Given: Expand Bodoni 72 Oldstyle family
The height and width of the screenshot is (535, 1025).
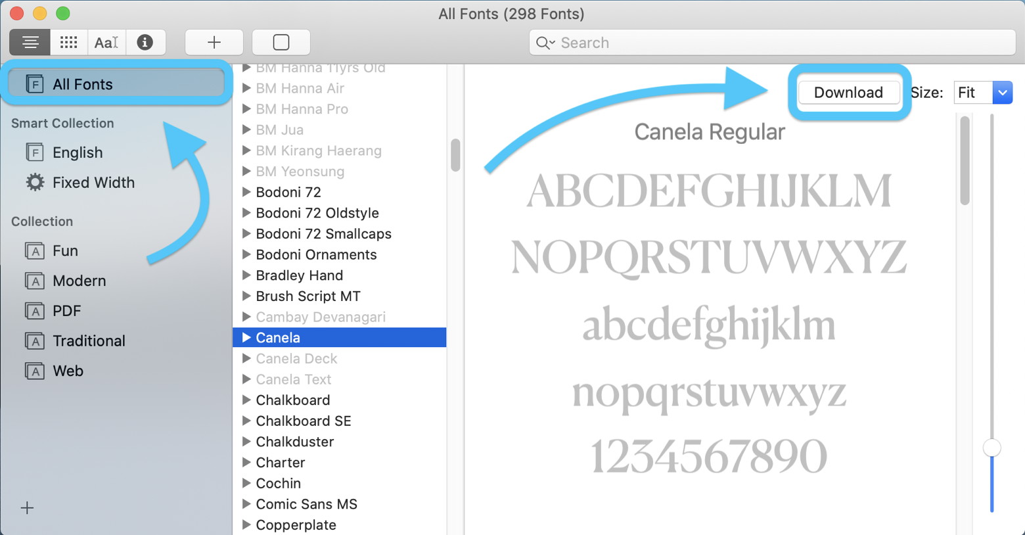Looking at the screenshot, I should (246, 213).
